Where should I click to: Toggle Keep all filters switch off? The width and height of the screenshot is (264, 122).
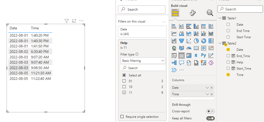tap(211, 118)
